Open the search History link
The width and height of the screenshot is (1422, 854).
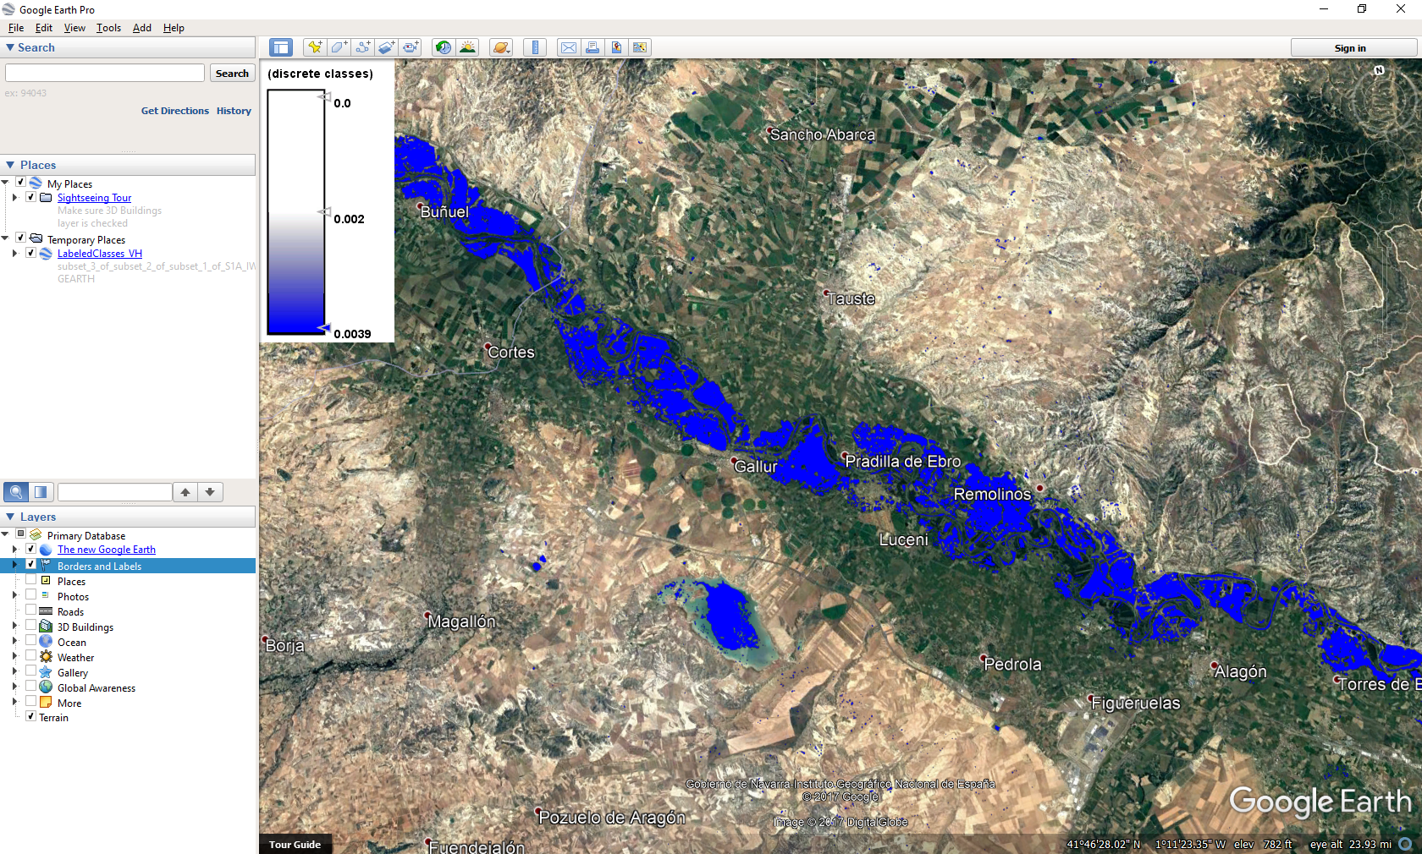234,111
